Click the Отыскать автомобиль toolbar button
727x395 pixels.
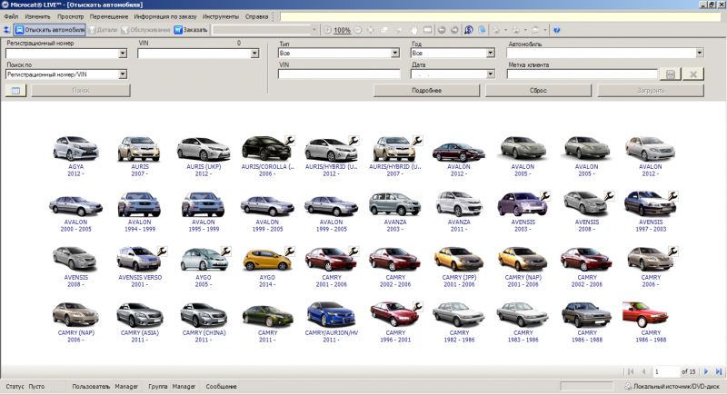coord(50,30)
